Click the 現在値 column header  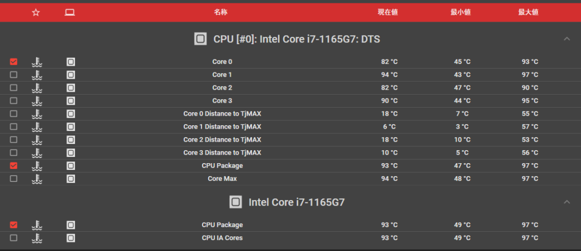coord(388,12)
